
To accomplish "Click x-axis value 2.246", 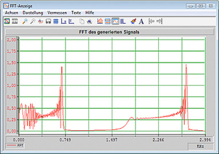I will click(x=158, y=140).
